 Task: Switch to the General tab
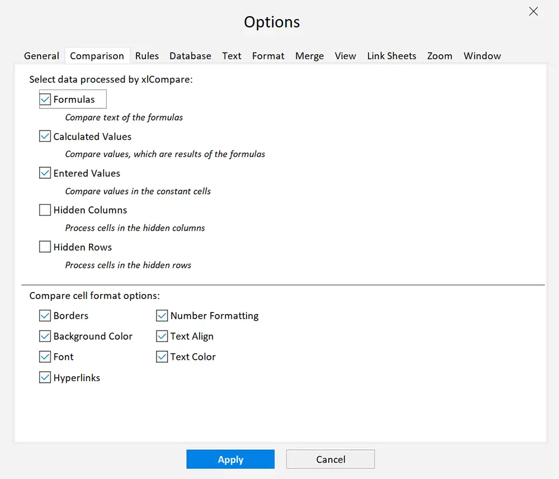coord(41,55)
